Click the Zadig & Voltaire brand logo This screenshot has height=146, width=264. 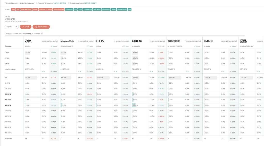pyautogui.click(x=174, y=41)
